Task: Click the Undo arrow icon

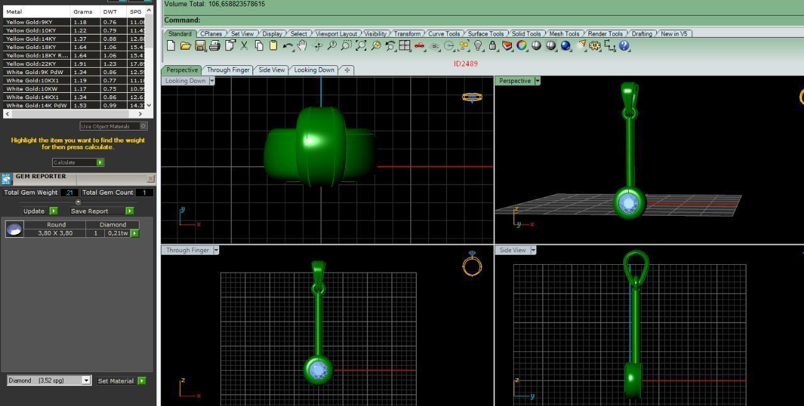Action: point(288,45)
